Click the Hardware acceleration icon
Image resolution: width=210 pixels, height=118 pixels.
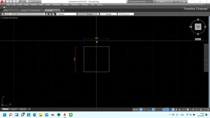click(x=201, y=109)
